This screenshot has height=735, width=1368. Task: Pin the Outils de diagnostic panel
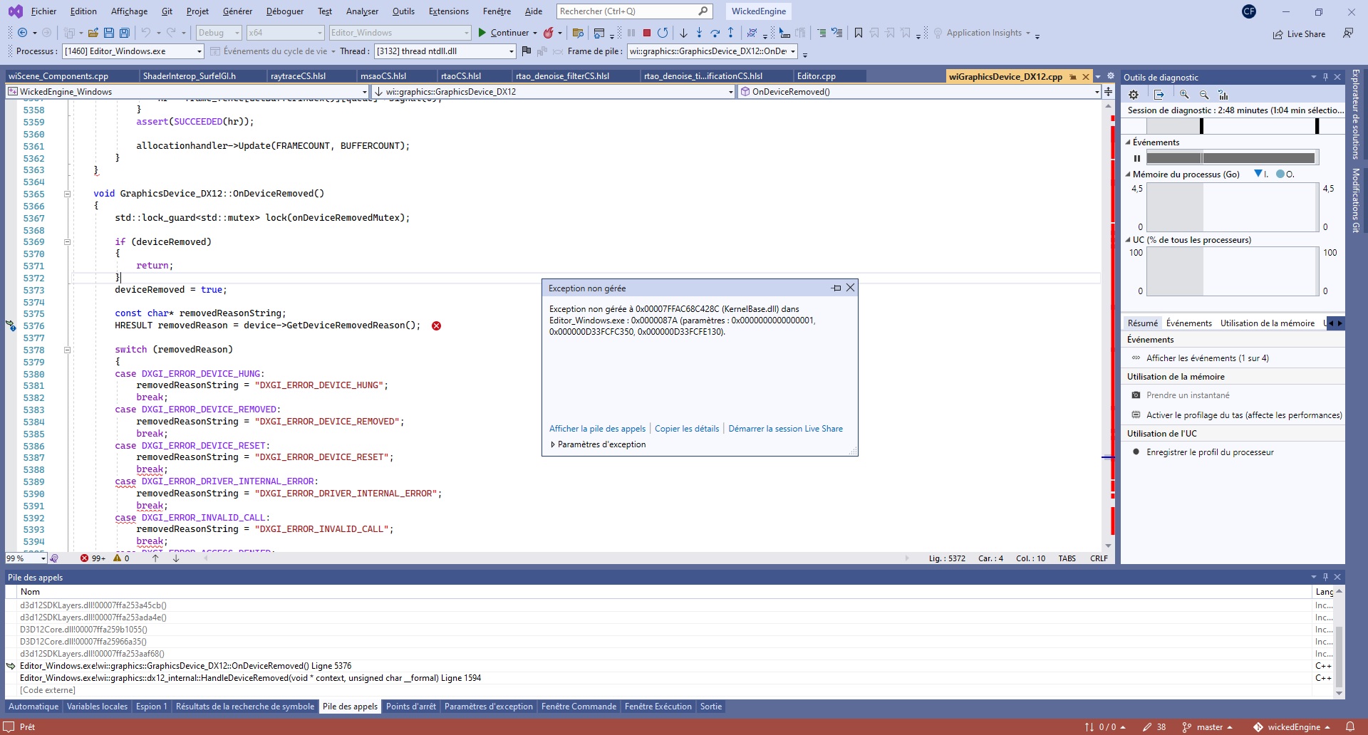point(1325,77)
